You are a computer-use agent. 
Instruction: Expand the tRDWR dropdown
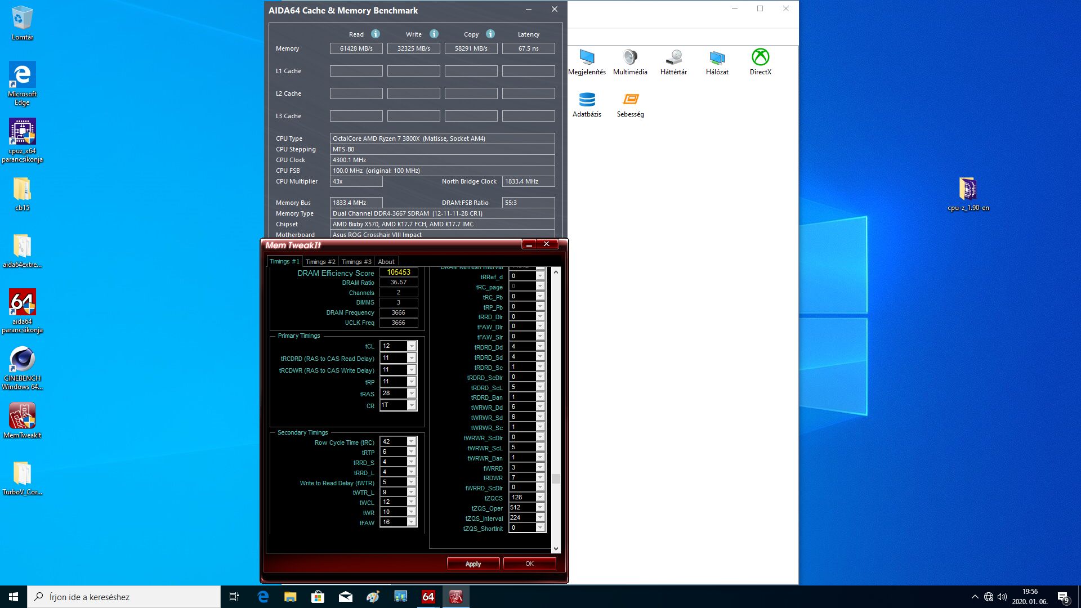coord(540,477)
